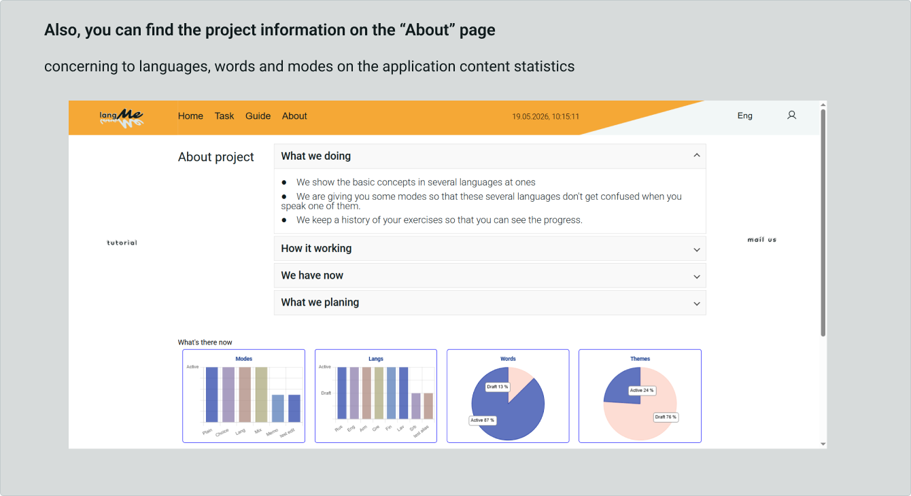
Task: Open the Modes bar chart
Action: 243,396
